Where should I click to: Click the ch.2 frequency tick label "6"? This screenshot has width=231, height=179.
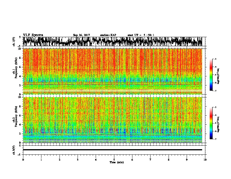(20, 115)
